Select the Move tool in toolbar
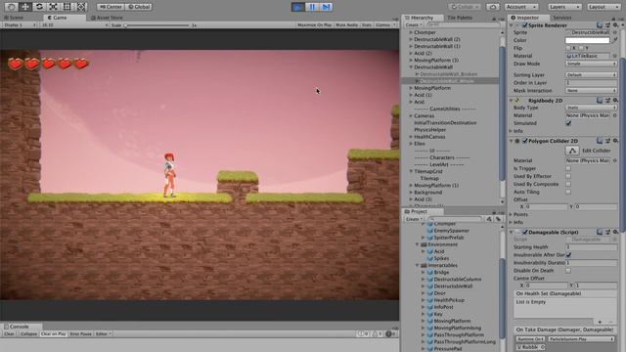 click(x=25, y=7)
